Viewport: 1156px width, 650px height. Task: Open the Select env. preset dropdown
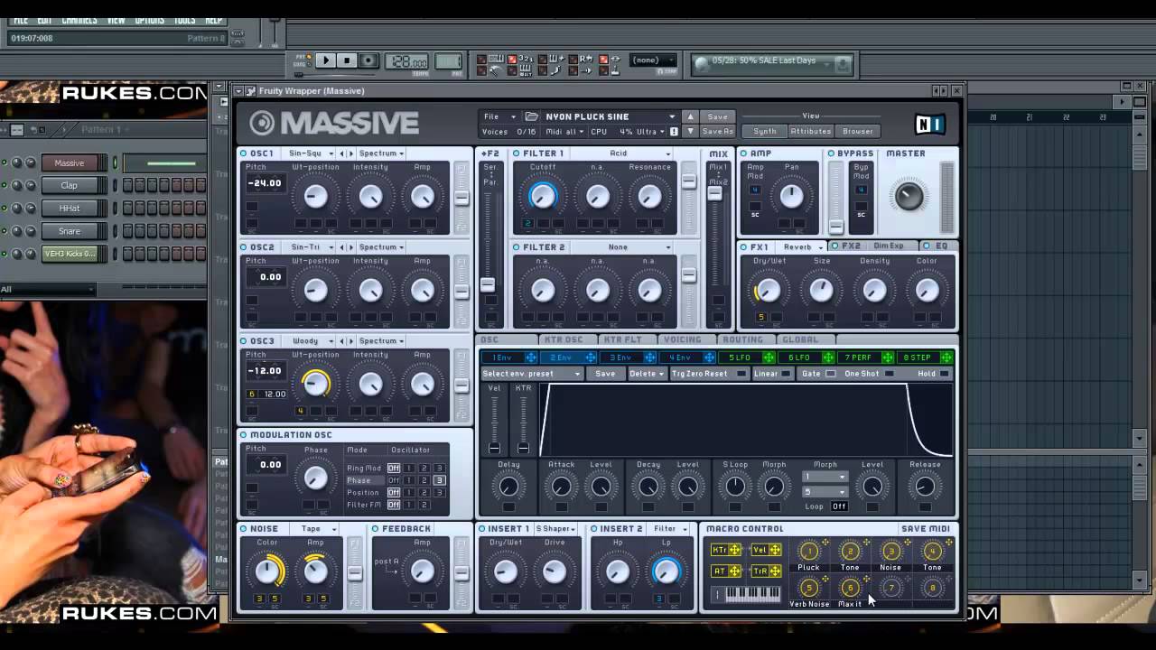point(532,374)
